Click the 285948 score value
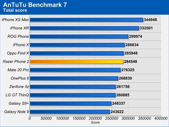Screen dimensions: 169x127 pos(131,53)
